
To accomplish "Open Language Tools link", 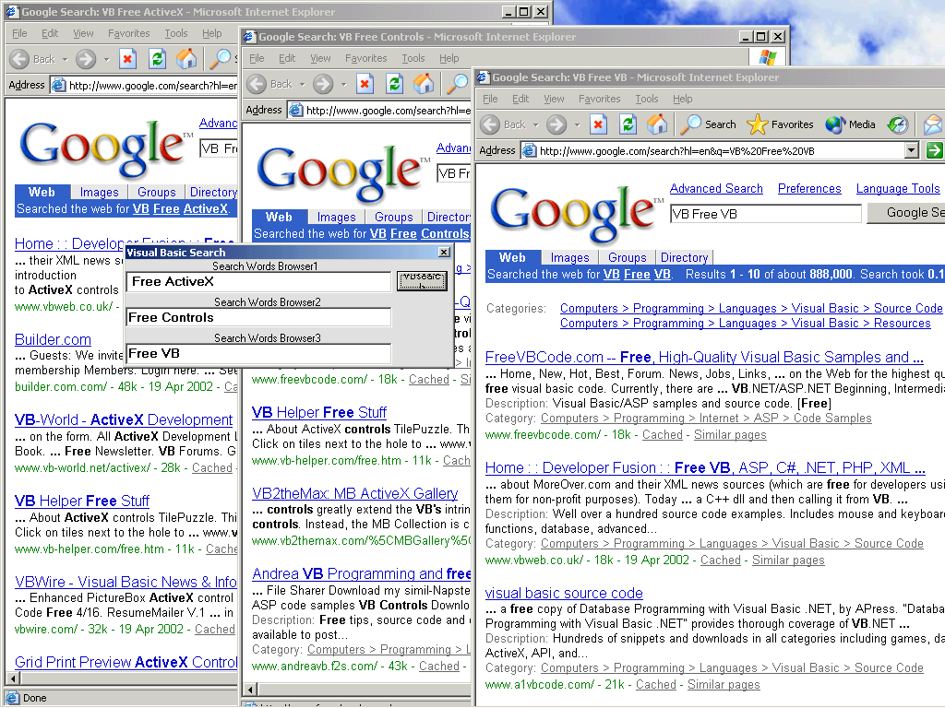I will (897, 188).
